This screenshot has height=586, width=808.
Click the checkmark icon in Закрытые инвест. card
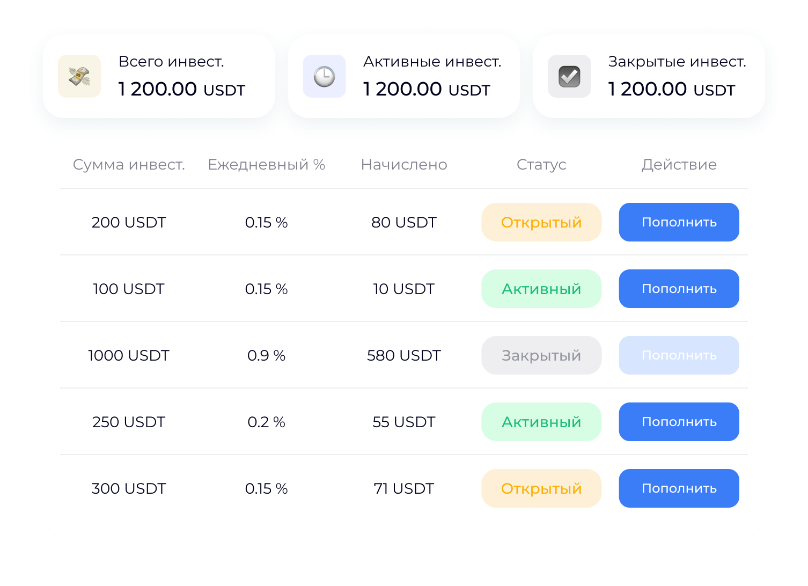569,76
